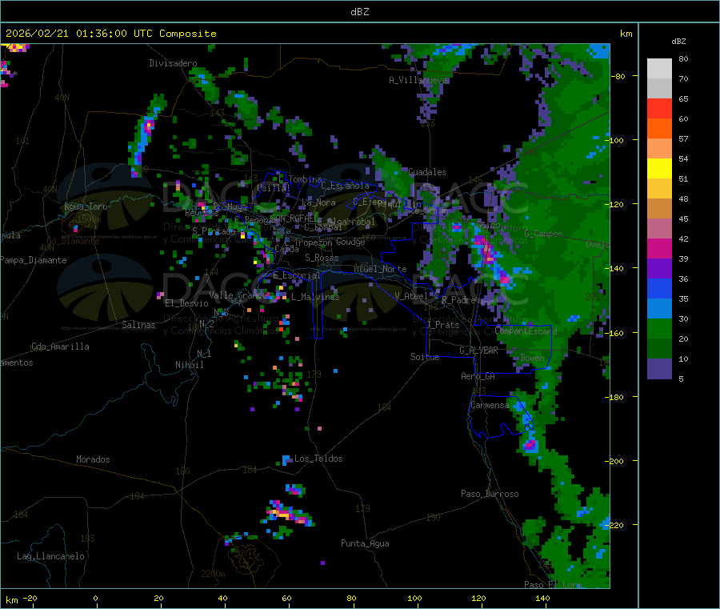Click the light gray 70–80 dBZ legend swatch
Screen dimensions: 720x609
point(659,69)
